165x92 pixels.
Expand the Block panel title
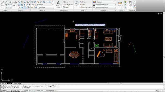pyautogui.click(x=83, y=10)
